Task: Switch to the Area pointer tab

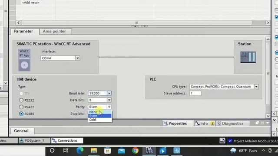Action: (x=56, y=31)
